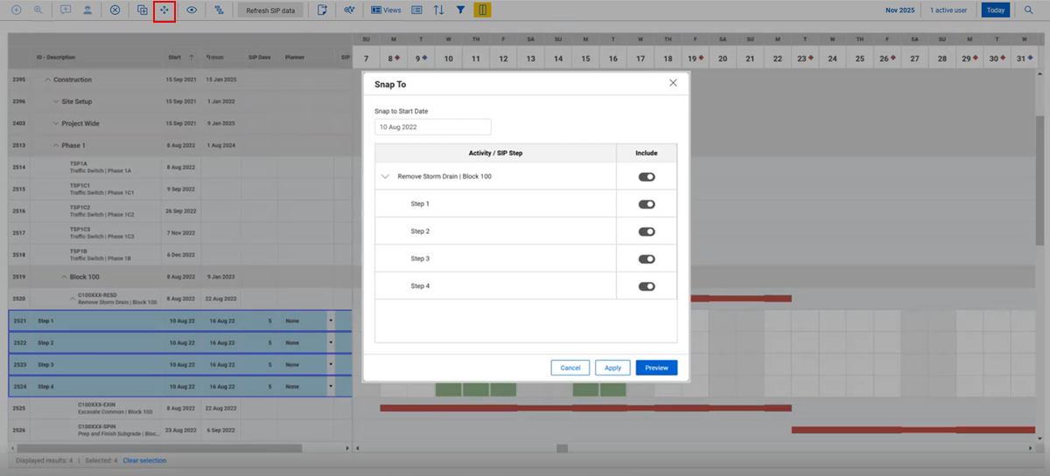Click the Preview button in dialog

tap(656, 368)
